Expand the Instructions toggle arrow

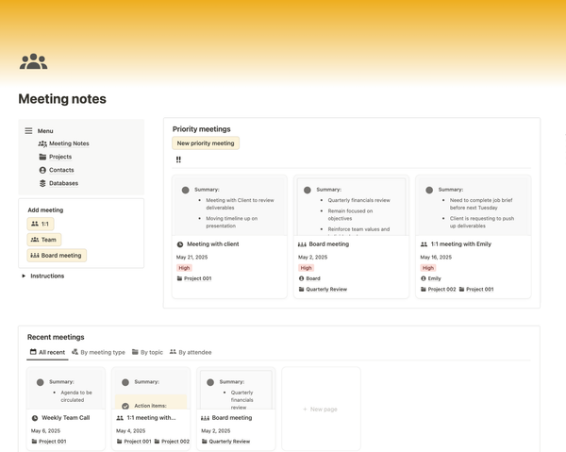point(24,276)
